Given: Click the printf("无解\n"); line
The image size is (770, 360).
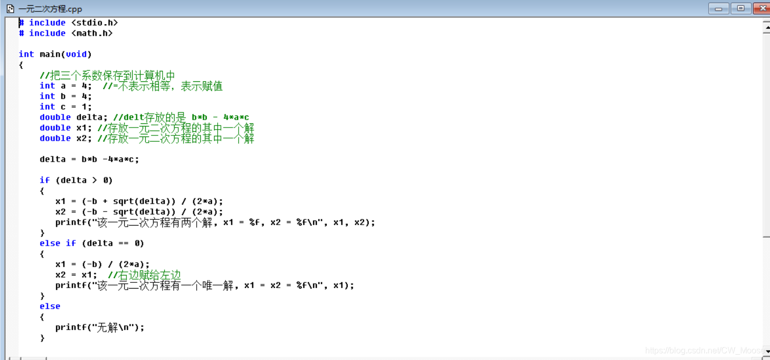Looking at the screenshot, I should [x=100, y=327].
